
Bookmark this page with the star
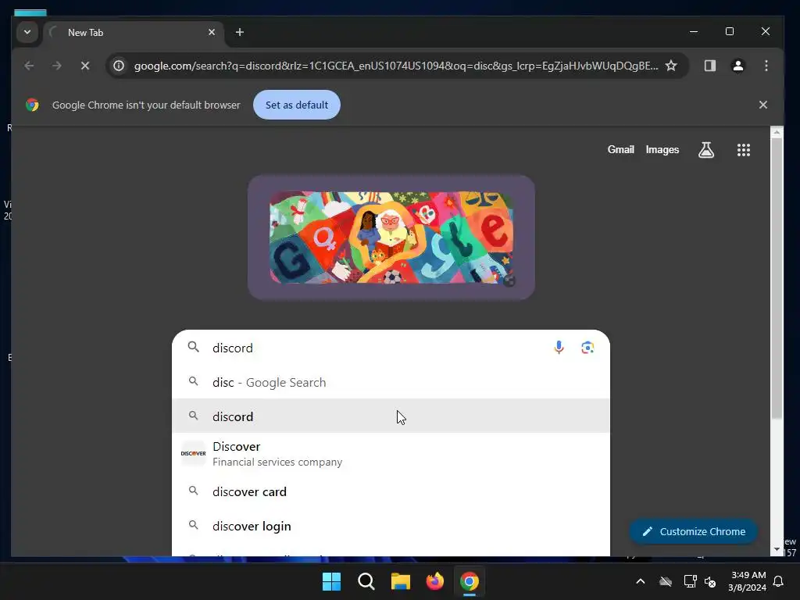coord(671,66)
